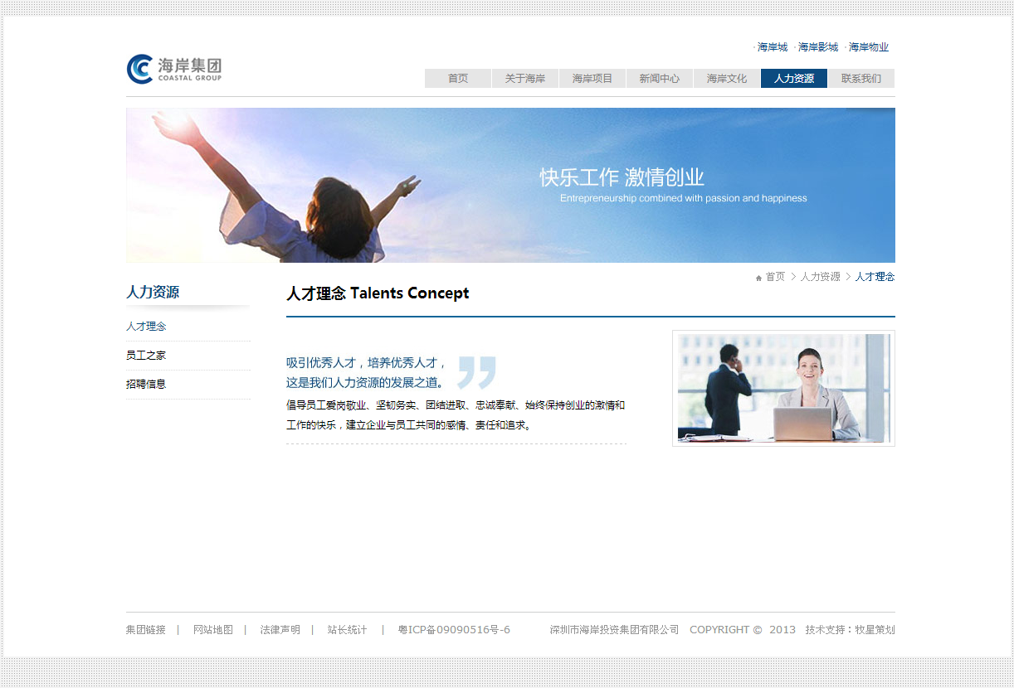
Task: Click 人力资源 in the breadcrumb trail
Action: click(820, 277)
